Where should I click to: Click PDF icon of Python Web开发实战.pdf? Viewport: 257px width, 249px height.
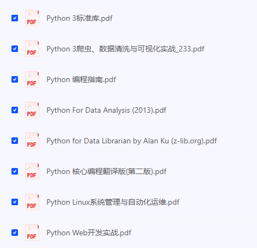click(x=32, y=233)
